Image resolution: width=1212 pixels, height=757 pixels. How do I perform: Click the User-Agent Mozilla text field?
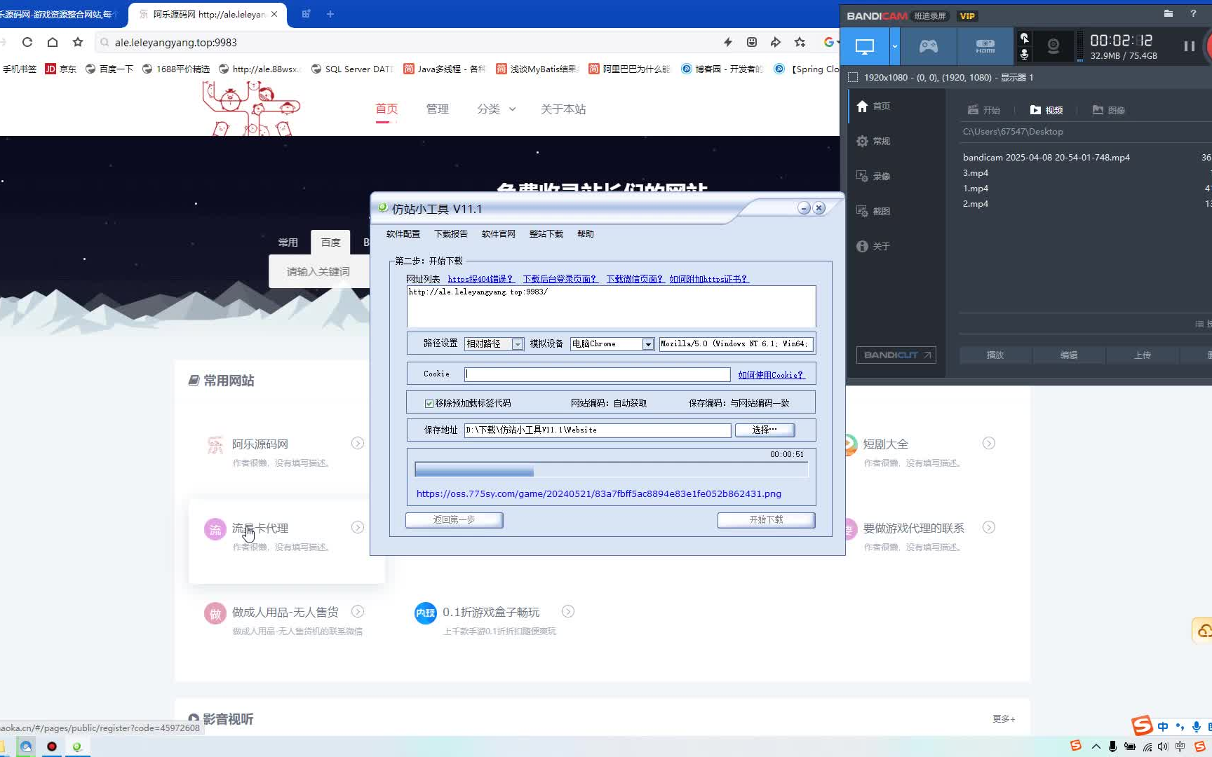click(x=735, y=344)
